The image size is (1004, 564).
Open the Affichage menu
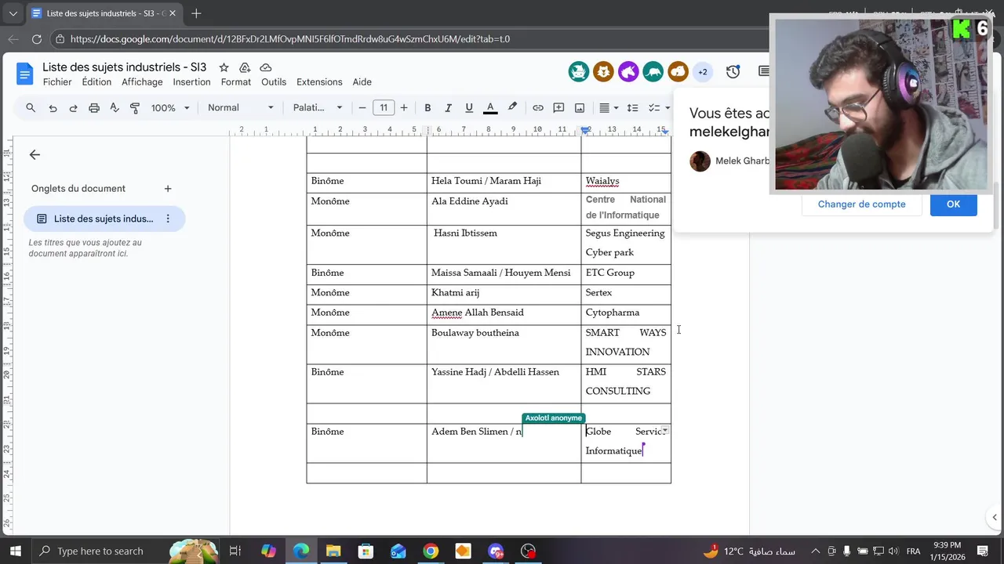coord(142,81)
